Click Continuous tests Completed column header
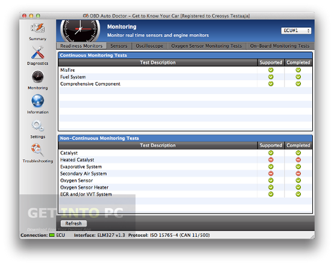 (298, 63)
